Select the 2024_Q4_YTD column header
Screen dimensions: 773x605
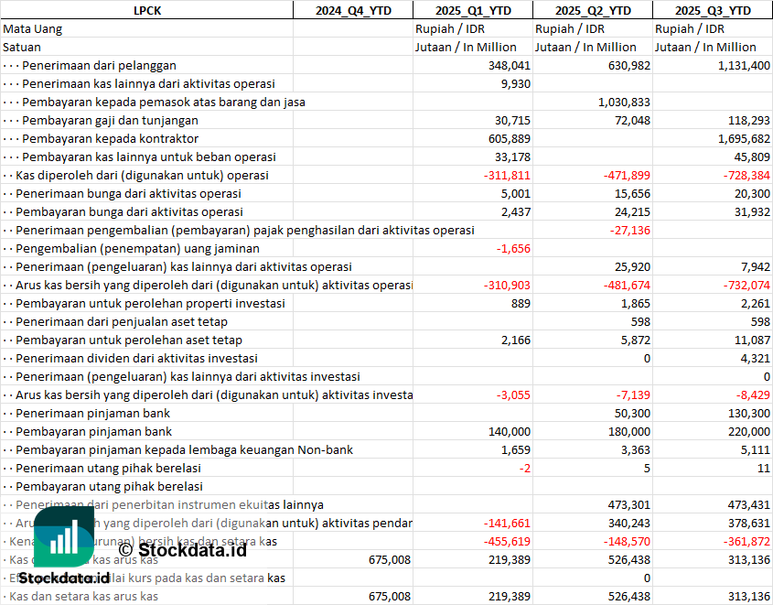tap(353, 10)
